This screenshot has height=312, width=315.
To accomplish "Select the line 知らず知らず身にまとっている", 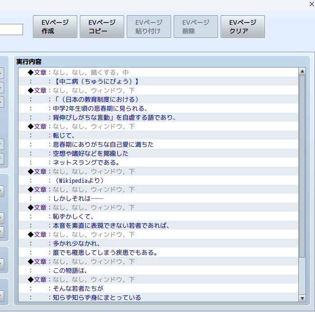I will point(158,298).
